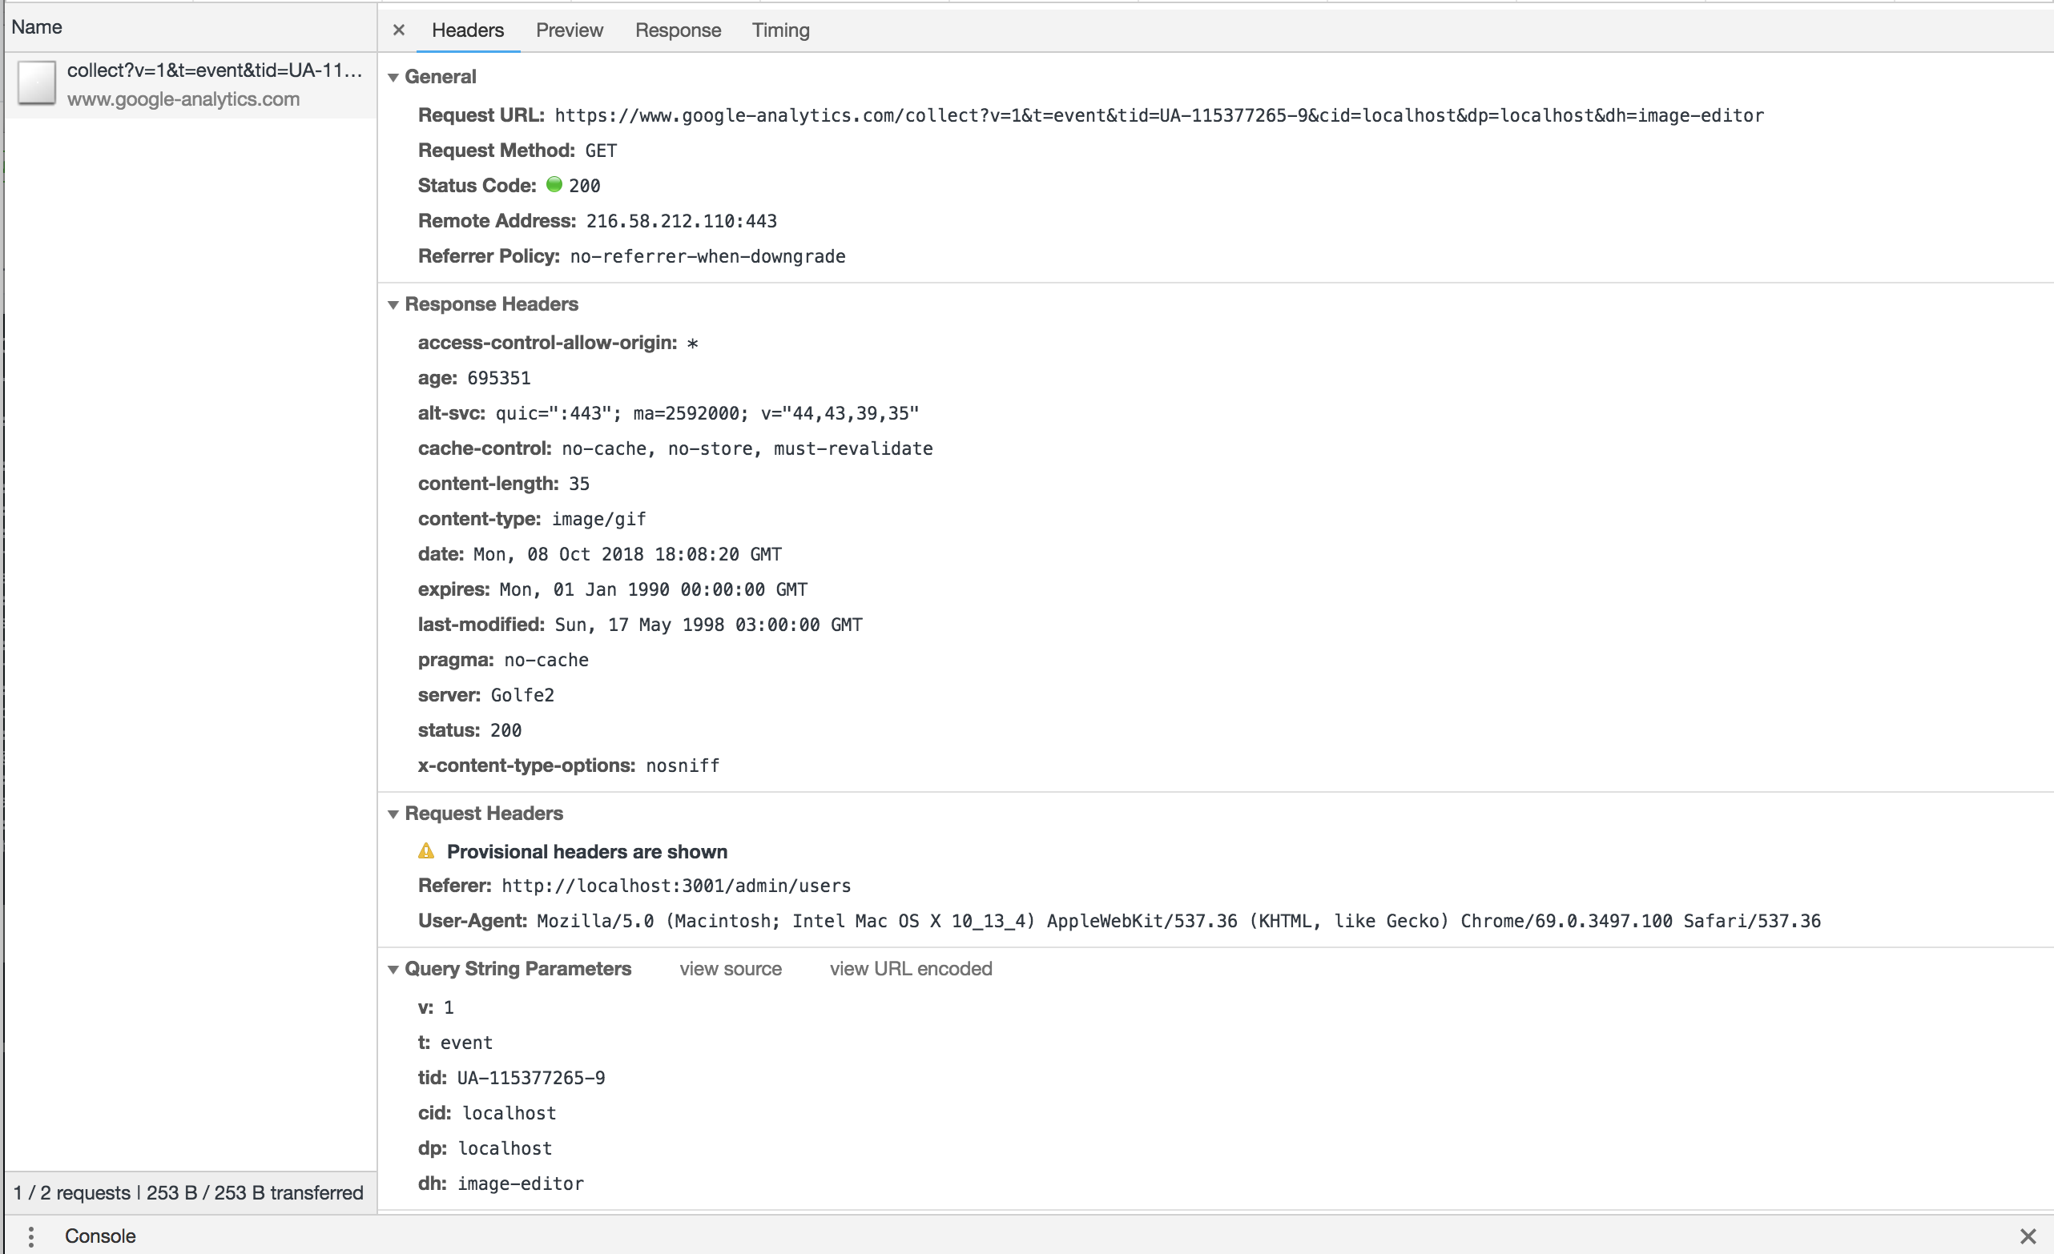Switch to the Response tab
2054x1254 pixels.
678,30
